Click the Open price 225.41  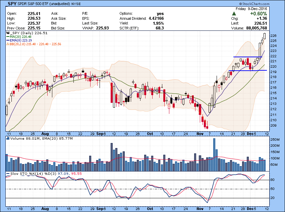pos(34,14)
